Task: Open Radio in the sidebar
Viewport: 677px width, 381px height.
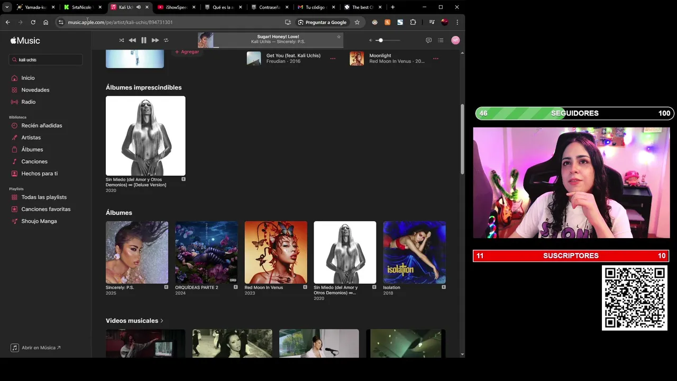Action: coord(28,102)
